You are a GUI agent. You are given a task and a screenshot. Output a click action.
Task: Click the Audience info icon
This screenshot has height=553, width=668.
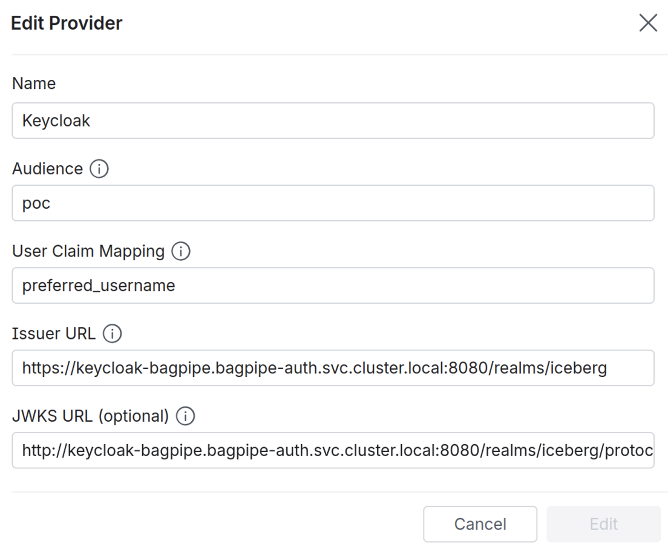click(99, 169)
